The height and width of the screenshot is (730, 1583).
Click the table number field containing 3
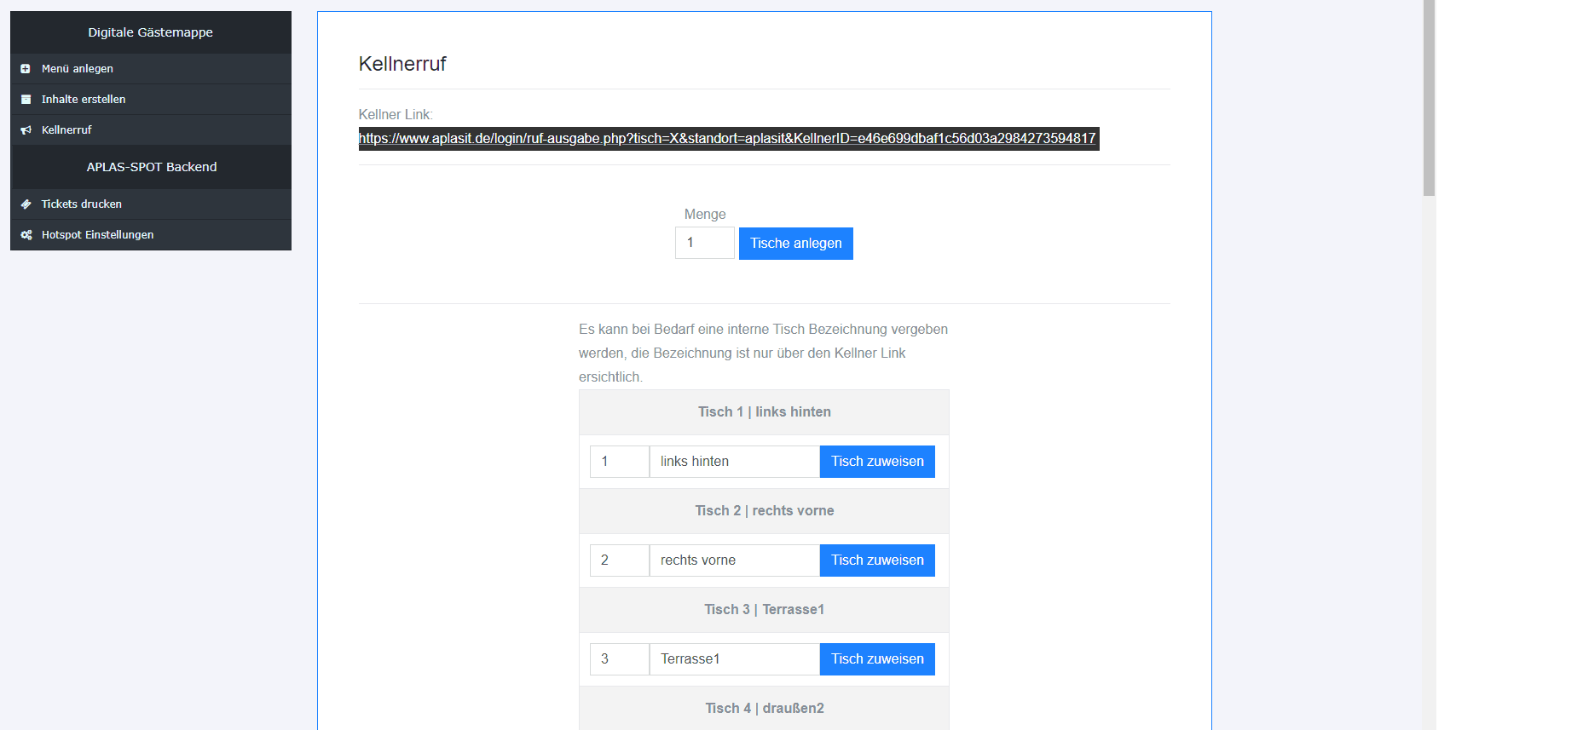tap(620, 659)
